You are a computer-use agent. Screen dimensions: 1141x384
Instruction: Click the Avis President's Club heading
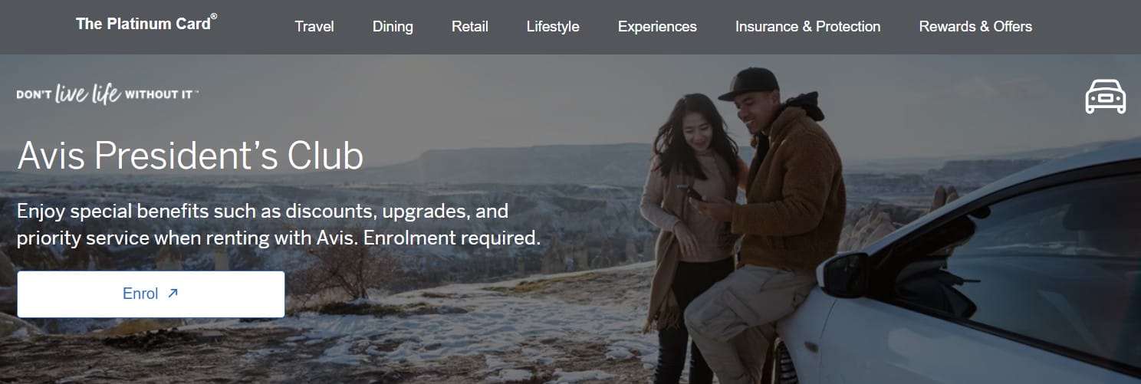point(190,156)
